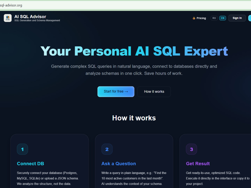Select the step 2 number badge
The image size is (251, 188).
click(107, 149)
